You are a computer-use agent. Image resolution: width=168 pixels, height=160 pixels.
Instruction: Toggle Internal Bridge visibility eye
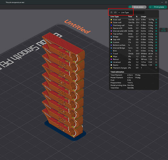click(156, 48)
